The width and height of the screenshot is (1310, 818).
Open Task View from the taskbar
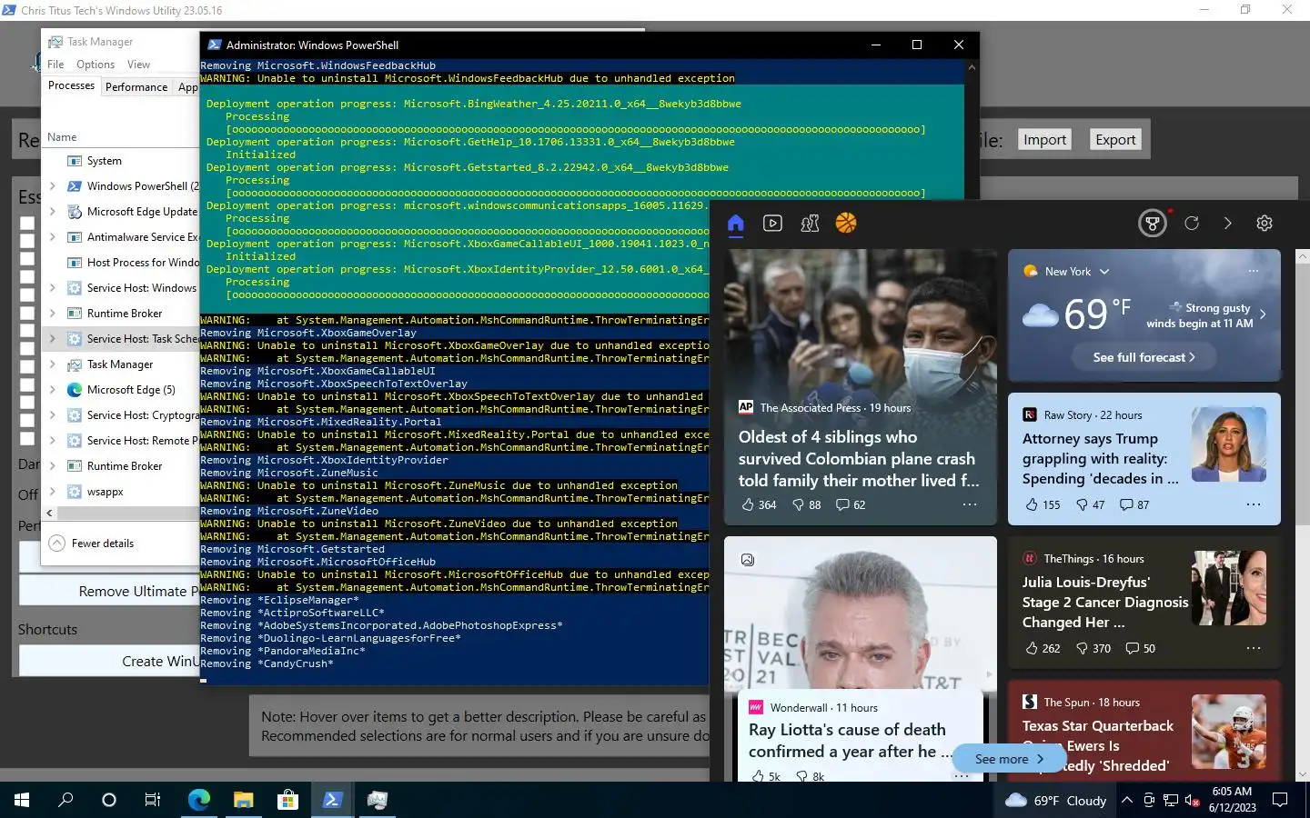(153, 800)
